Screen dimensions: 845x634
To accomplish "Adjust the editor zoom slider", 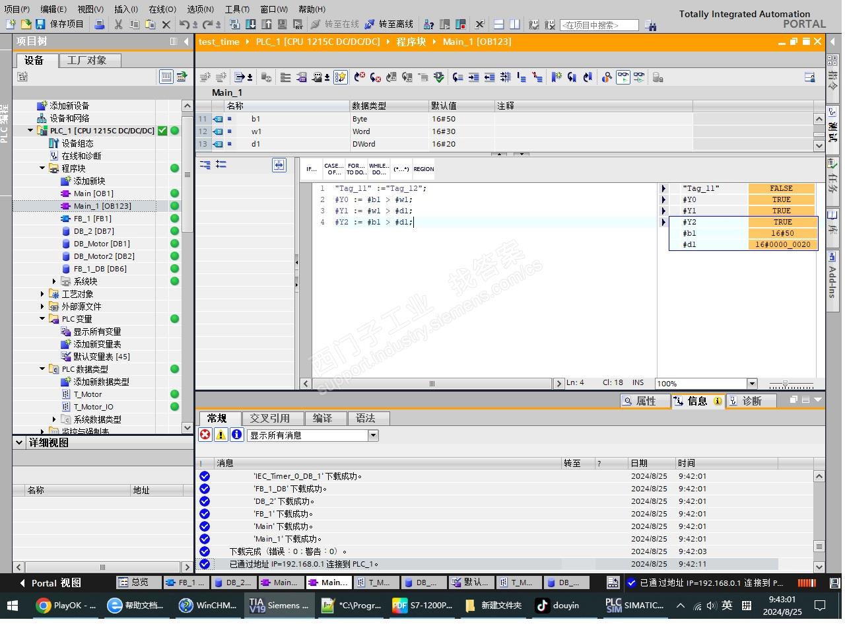I will [x=785, y=384].
